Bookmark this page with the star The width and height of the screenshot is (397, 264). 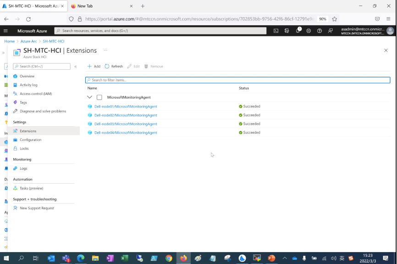(x=335, y=19)
